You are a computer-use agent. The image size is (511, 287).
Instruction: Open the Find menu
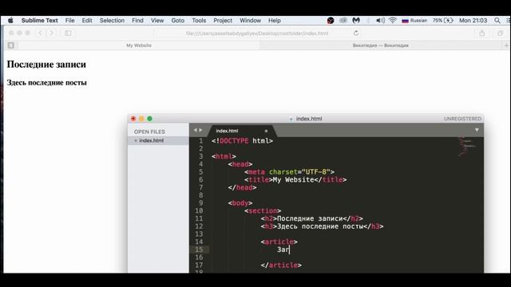point(137,20)
